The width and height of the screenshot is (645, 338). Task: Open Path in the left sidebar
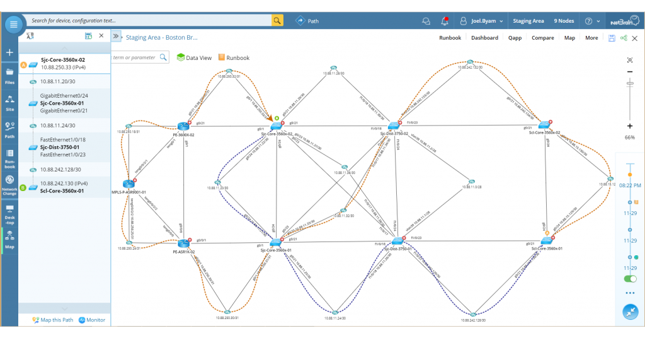[9, 130]
